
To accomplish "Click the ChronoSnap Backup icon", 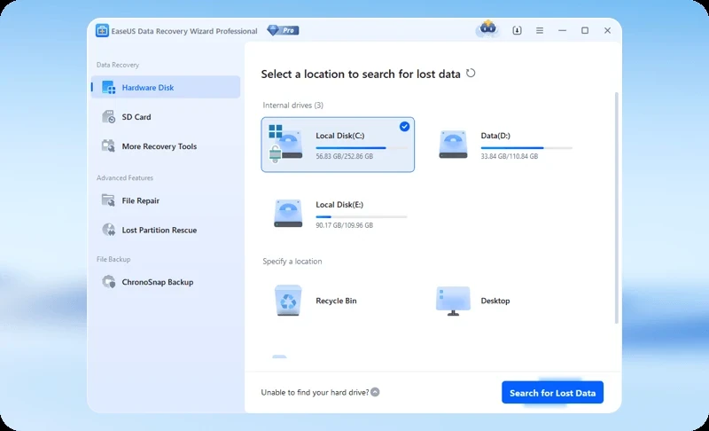I will point(108,282).
